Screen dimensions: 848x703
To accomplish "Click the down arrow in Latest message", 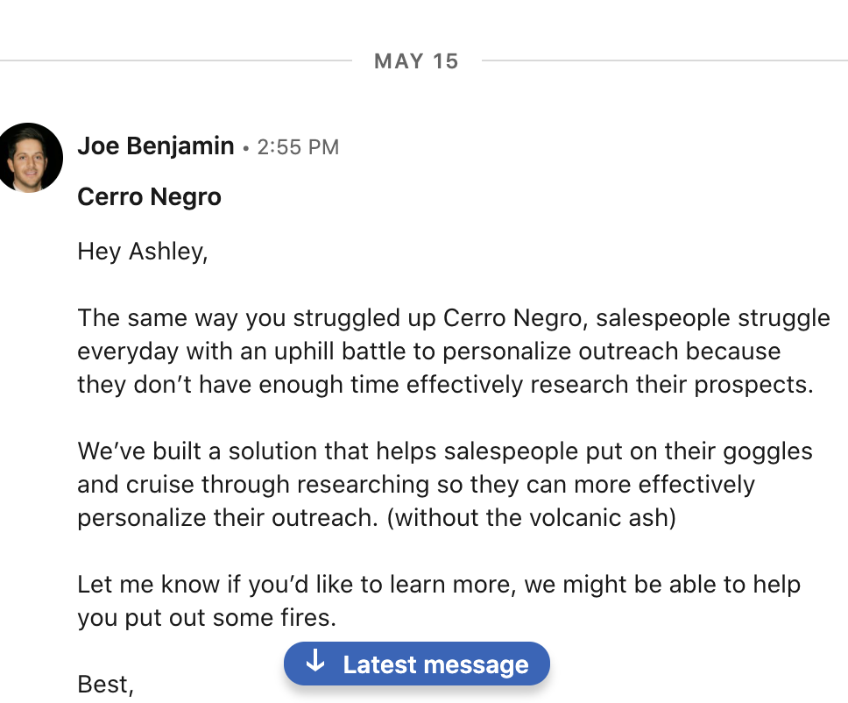I will [x=315, y=663].
